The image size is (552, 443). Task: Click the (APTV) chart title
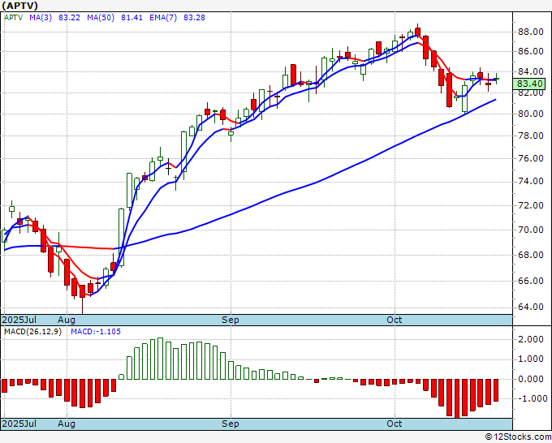pos(19,6)
